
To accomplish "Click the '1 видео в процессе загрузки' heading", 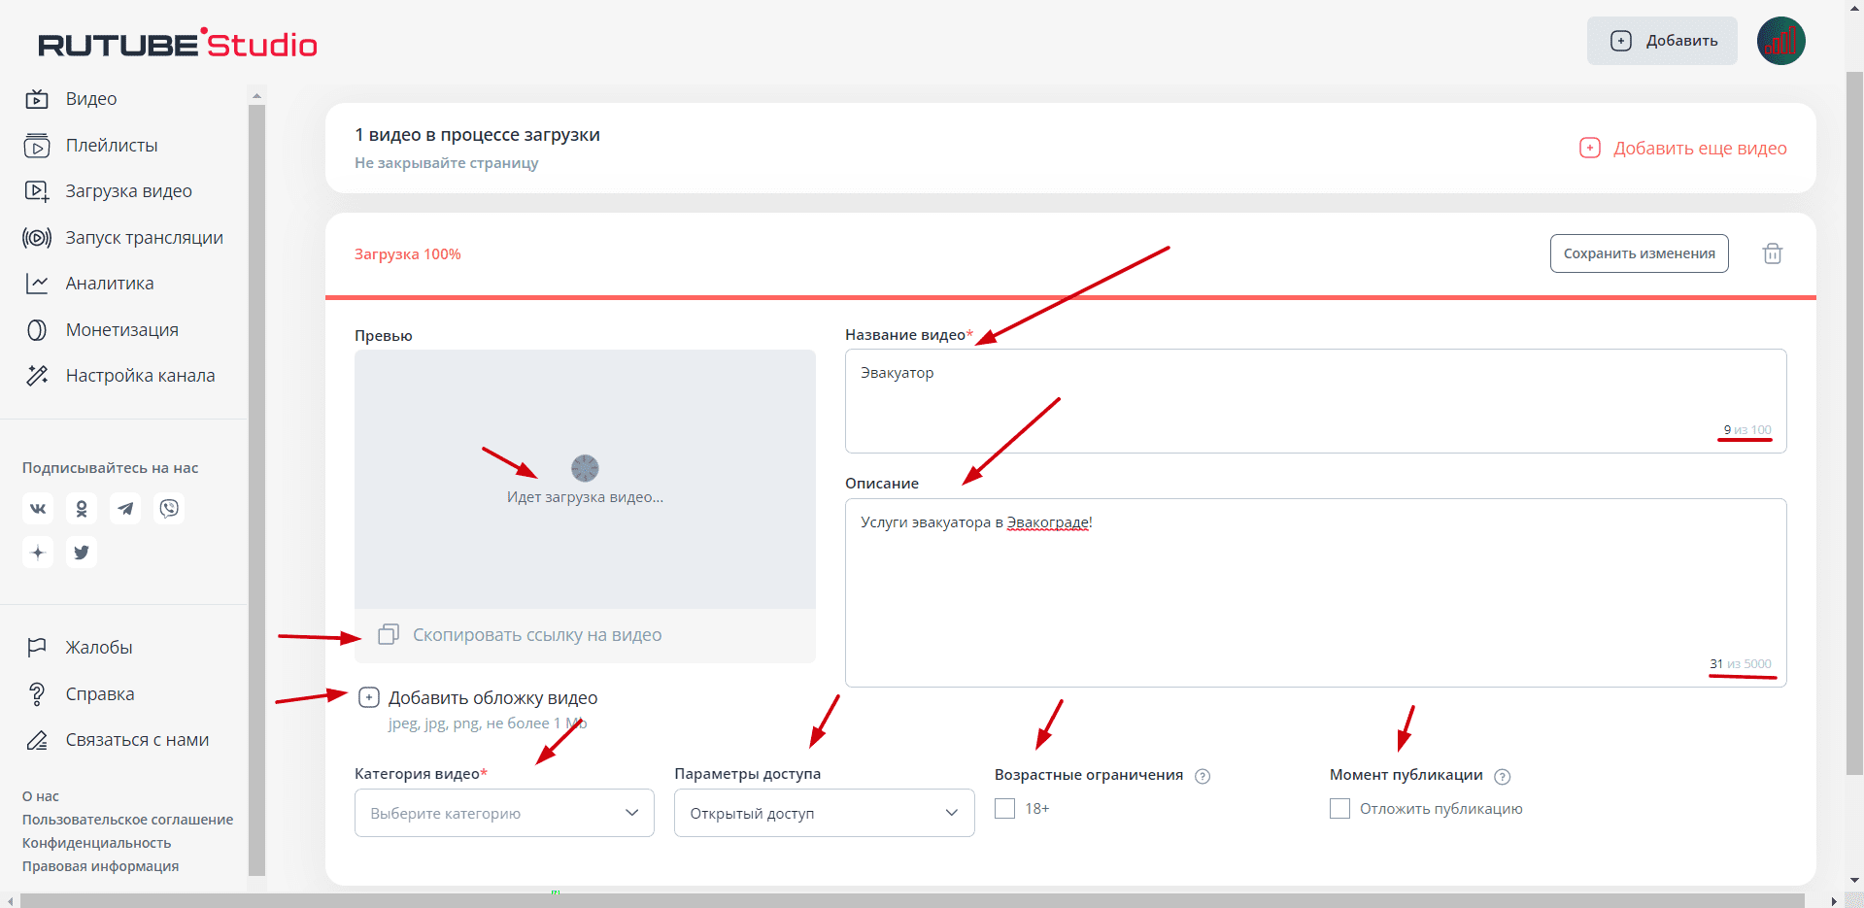I will (477, 135).
